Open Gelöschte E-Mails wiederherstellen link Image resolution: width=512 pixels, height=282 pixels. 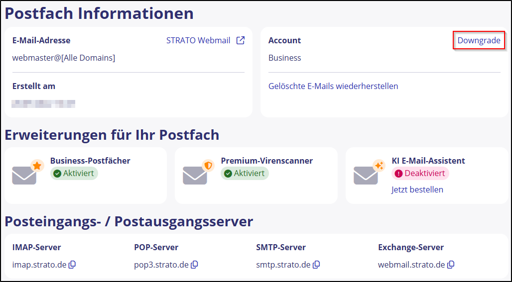(333, 86)
